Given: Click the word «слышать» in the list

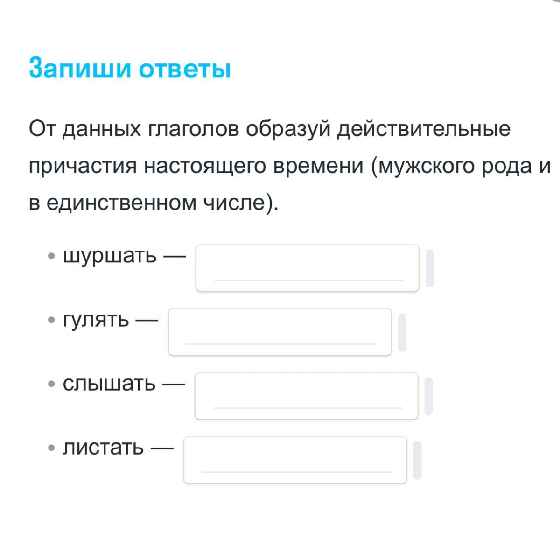Looking at the screenshot, I should [109, 384].
